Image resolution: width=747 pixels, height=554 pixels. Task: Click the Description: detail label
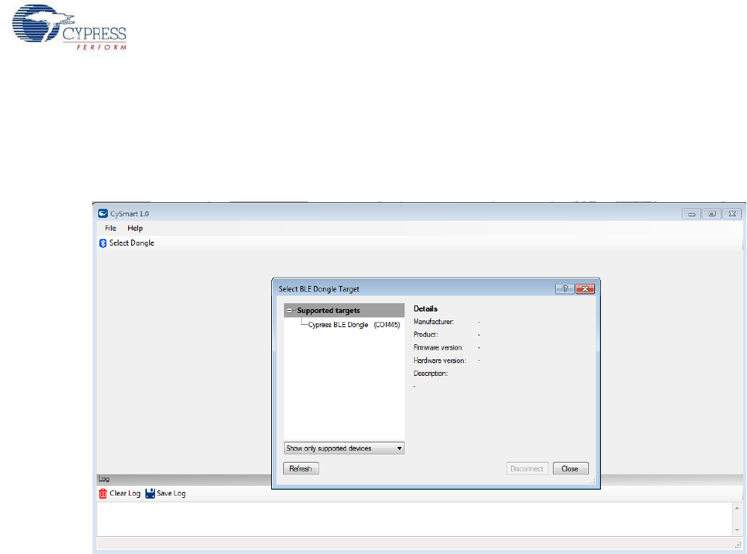click(x=431, y=374)
